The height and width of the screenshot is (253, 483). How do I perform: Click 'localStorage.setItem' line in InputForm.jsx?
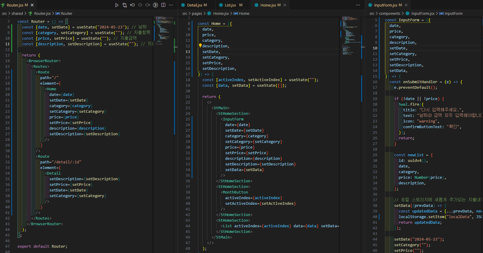[440, 217]
